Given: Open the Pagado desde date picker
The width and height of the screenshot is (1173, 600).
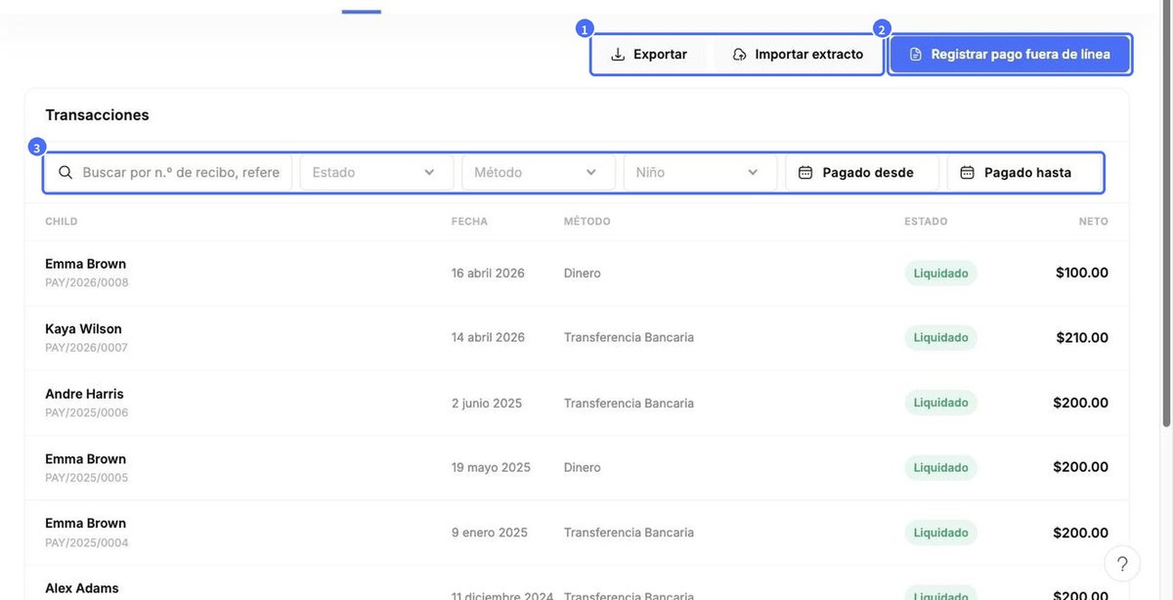Looking at the screenshot, I should click(x=862, y=173).
